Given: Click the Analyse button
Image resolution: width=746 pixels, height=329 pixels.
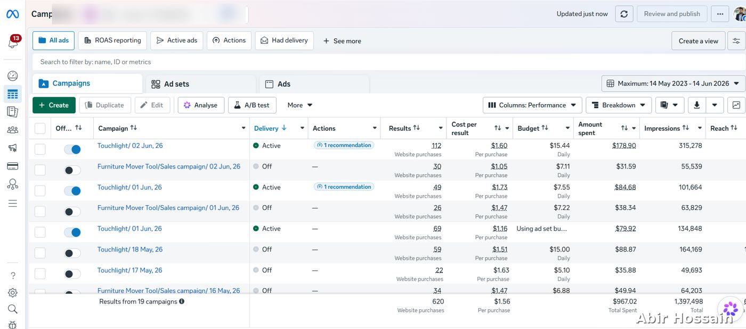Looking at the screenshot, I should [201, 105].
